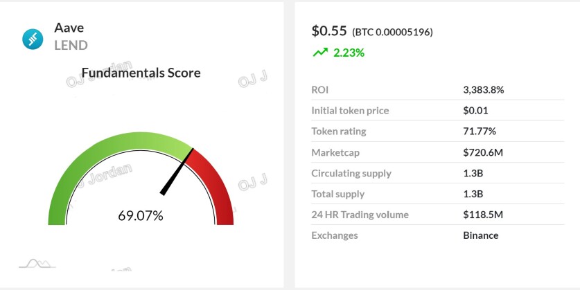Click the $0.55 price
The height and width of the screenshot is (290, 580).
coord(329,31)
